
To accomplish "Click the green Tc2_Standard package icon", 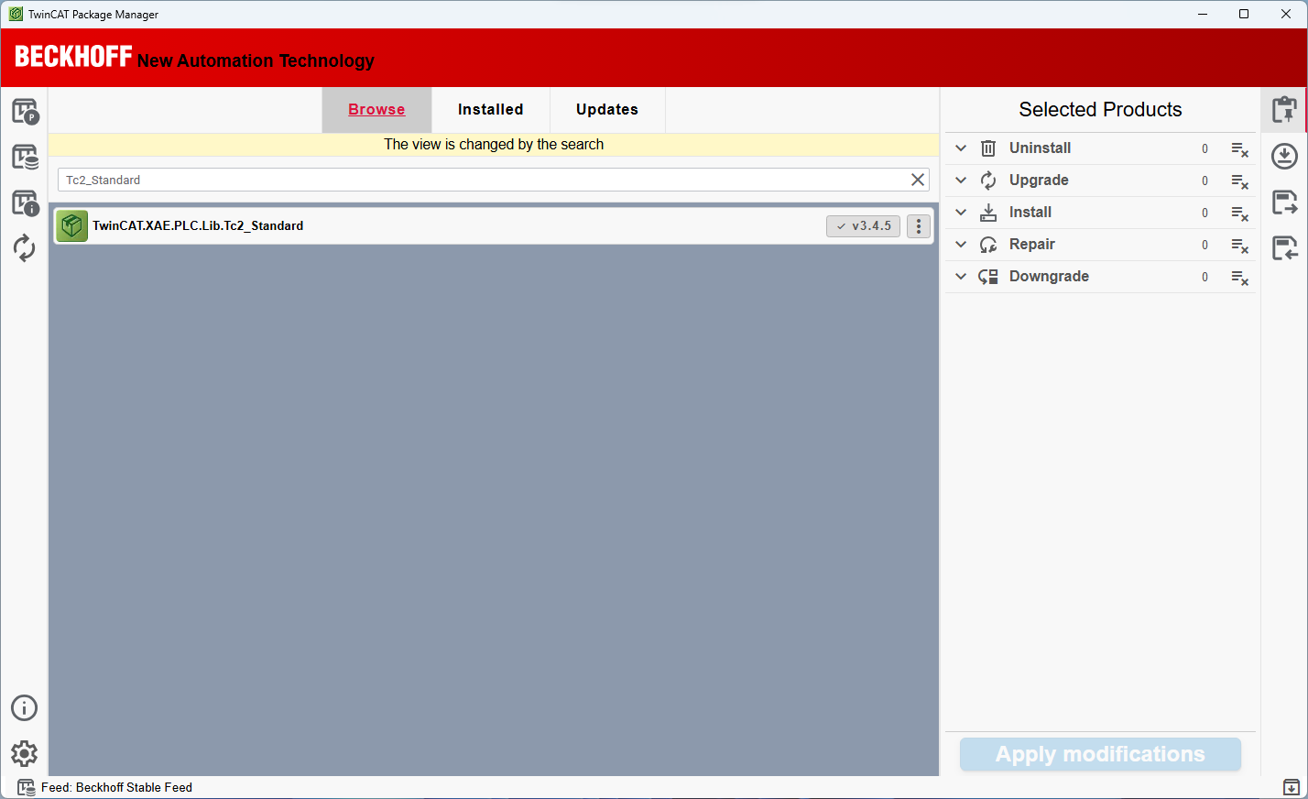I will [x=71, y=225].
